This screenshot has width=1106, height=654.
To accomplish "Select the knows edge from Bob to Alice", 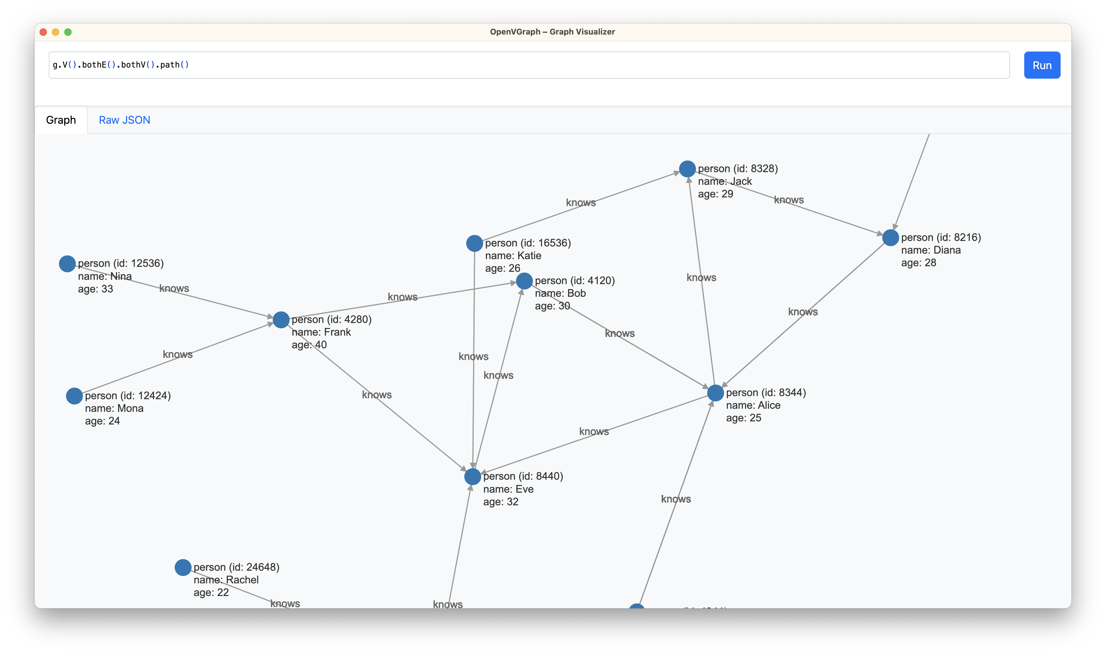I will point(619,333).
